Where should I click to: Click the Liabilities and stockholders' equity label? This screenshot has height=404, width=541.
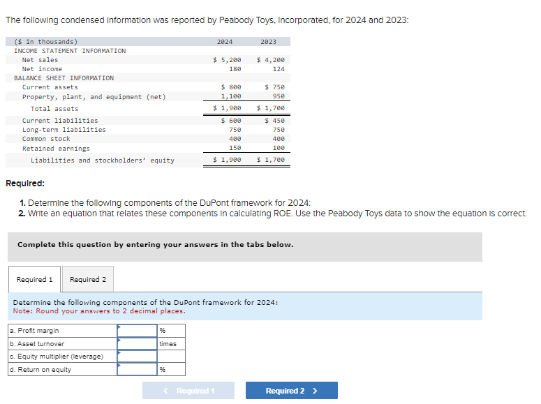[103, 160]
